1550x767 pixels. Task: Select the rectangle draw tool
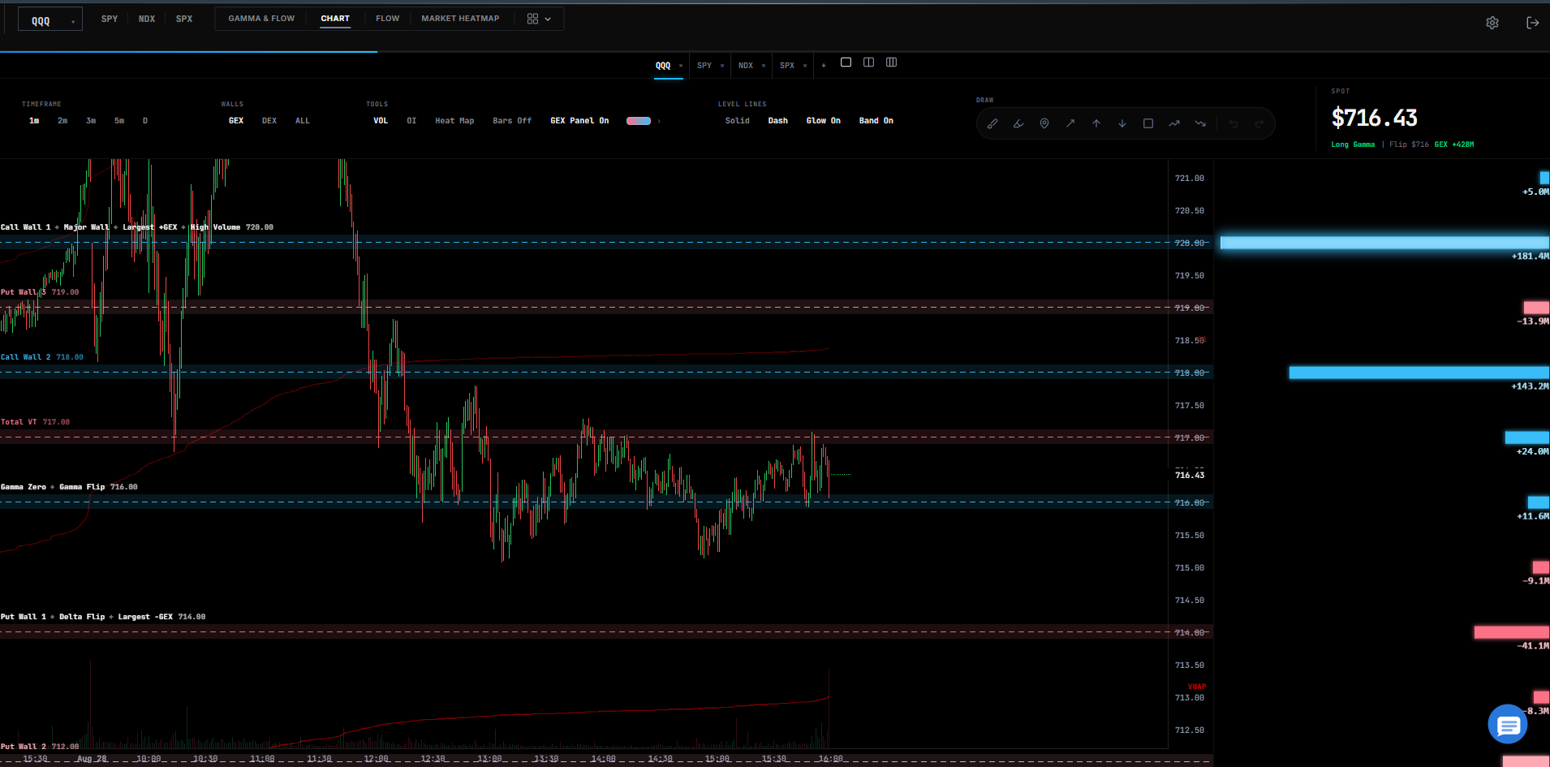click(x=1148, y=123)
